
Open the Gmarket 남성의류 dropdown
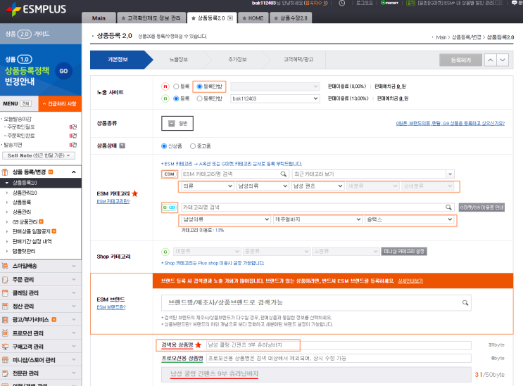226,219
